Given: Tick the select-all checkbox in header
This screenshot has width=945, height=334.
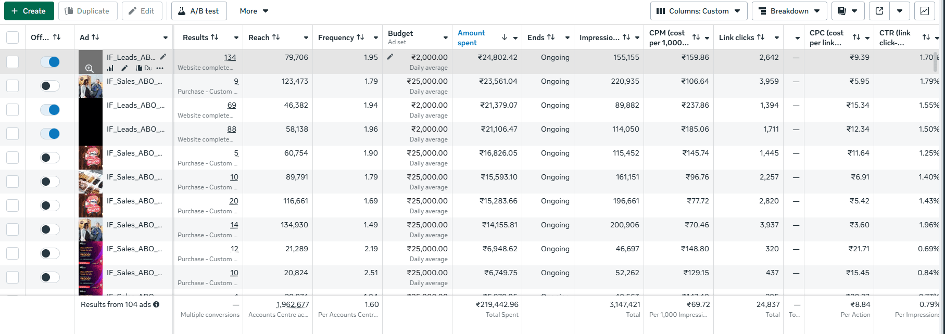Looking at the screenshot, I should click(x=12, y=37).
